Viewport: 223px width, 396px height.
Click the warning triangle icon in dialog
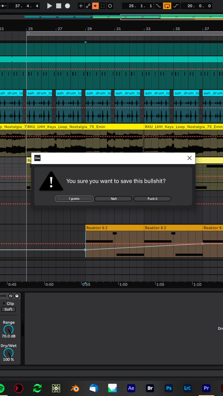pos(51,181)
